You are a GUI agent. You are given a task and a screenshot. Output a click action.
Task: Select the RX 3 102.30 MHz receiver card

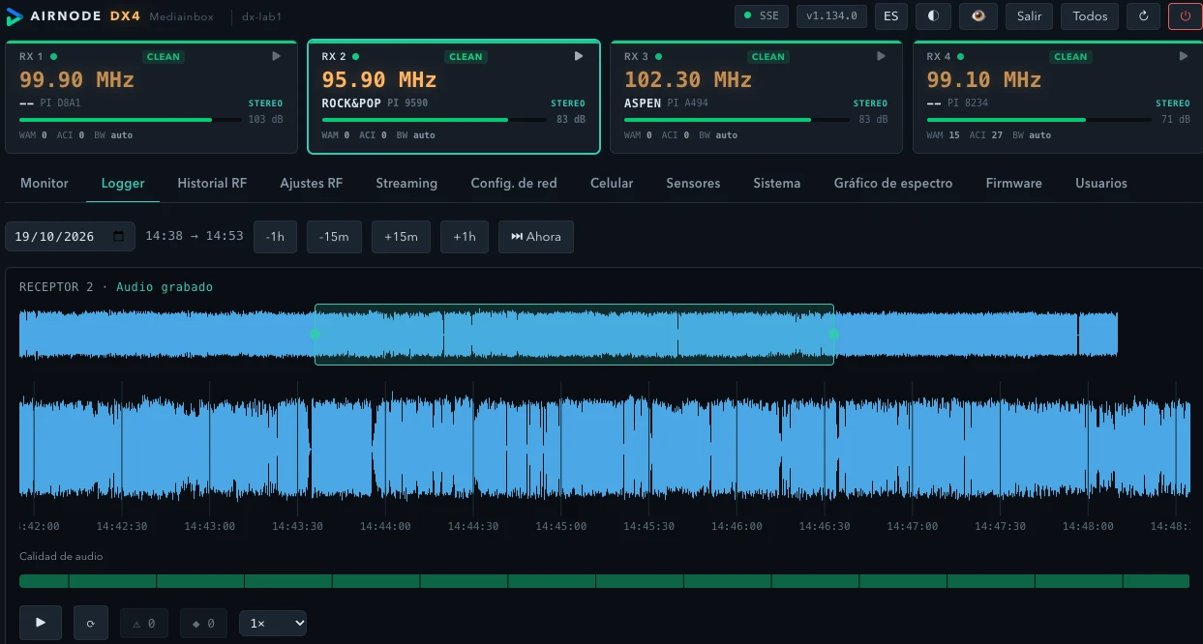pos(756,97)
